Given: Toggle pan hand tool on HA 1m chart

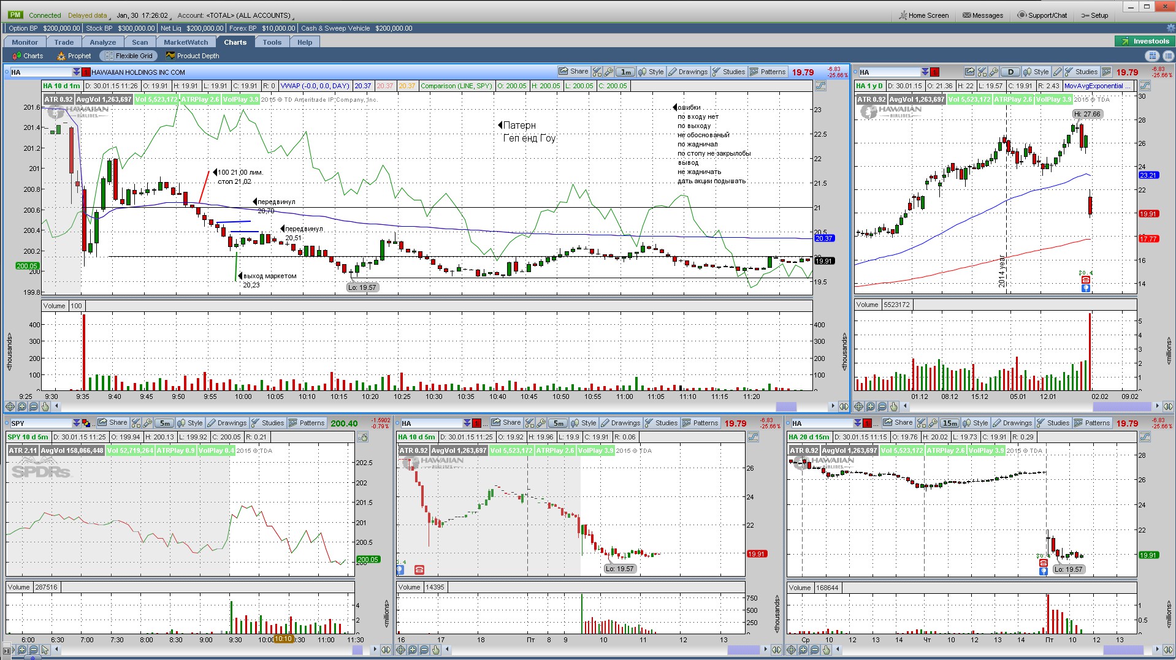Looking at the screenshot, I should tap(45, 406).
